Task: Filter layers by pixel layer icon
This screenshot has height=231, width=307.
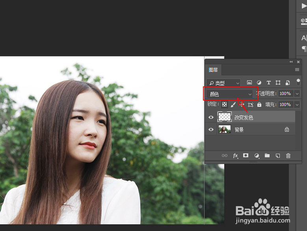Action: [x=249, y=82]
